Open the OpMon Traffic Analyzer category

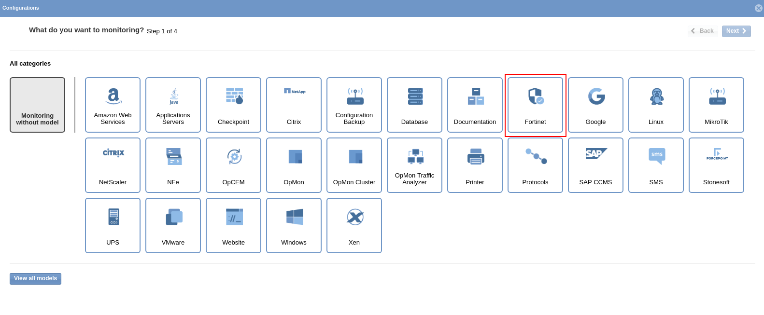pyautogui.click(x=414, y=165)
